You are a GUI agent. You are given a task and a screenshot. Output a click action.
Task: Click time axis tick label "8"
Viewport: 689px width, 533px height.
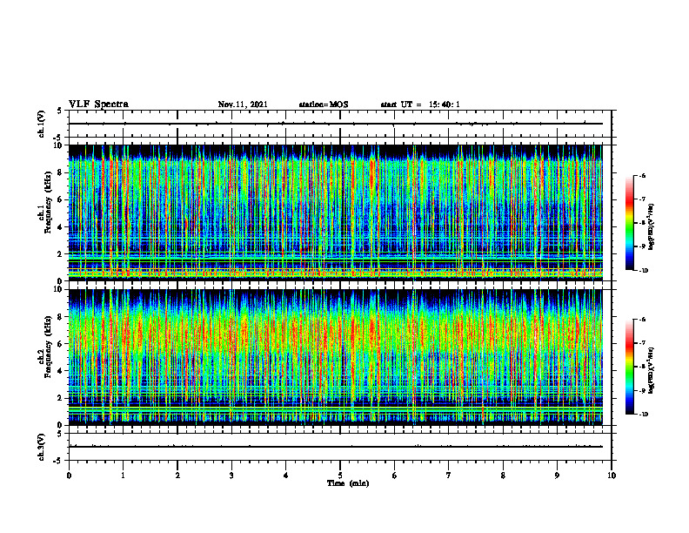[503, 476]
